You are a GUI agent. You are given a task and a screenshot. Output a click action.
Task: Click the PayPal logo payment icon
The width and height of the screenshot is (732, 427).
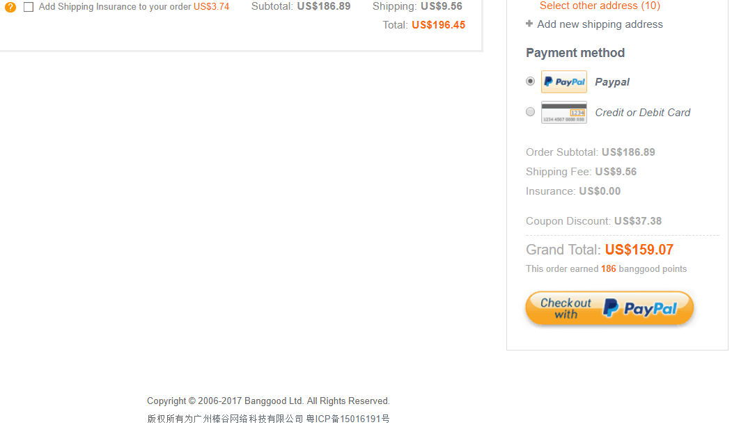(564, 82)
